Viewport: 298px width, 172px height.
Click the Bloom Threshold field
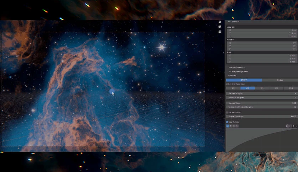coord(262,117)
